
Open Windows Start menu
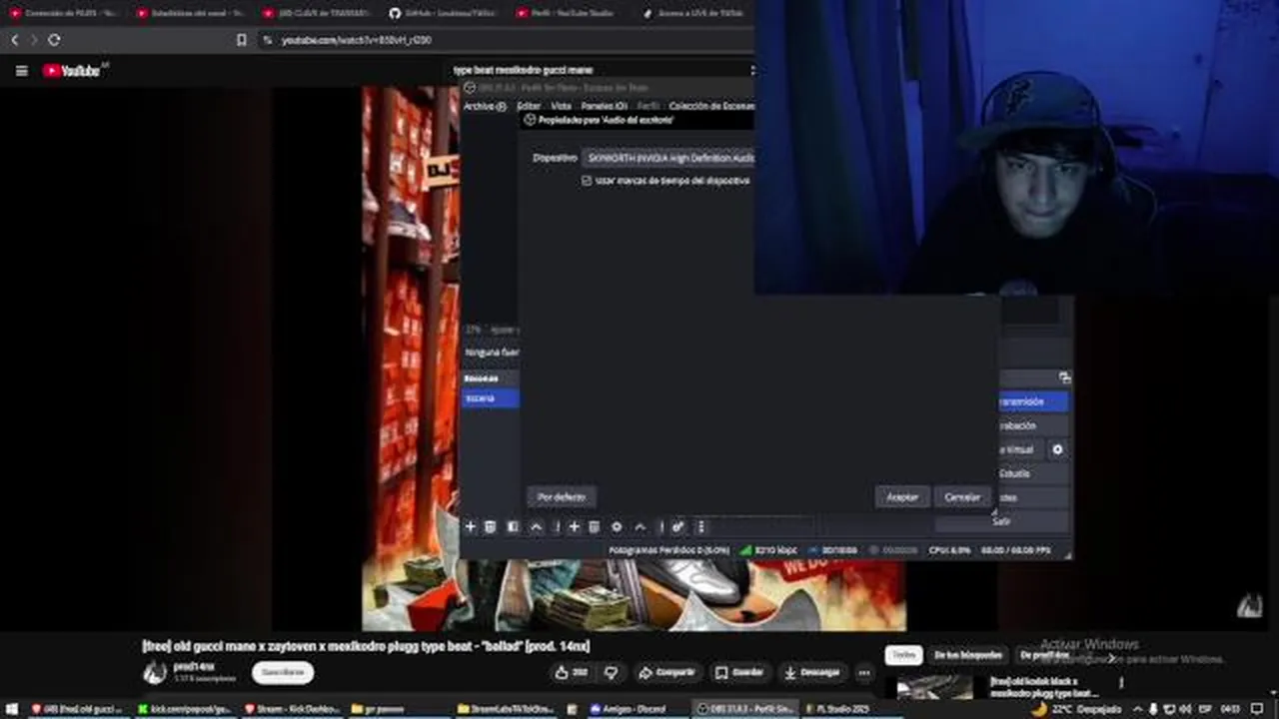(x=13, y=709)
